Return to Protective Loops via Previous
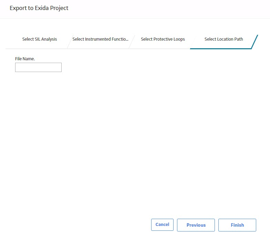270x237 pixels. coord(196,225)
